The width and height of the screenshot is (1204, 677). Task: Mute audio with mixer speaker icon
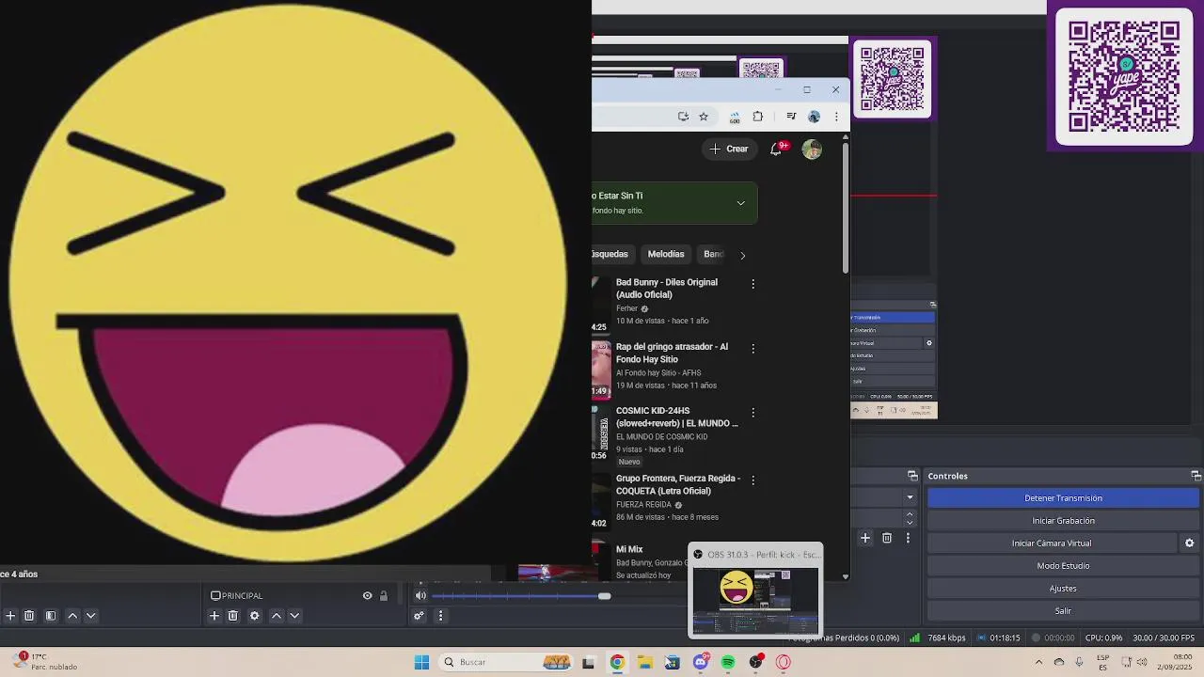[420, 595]
